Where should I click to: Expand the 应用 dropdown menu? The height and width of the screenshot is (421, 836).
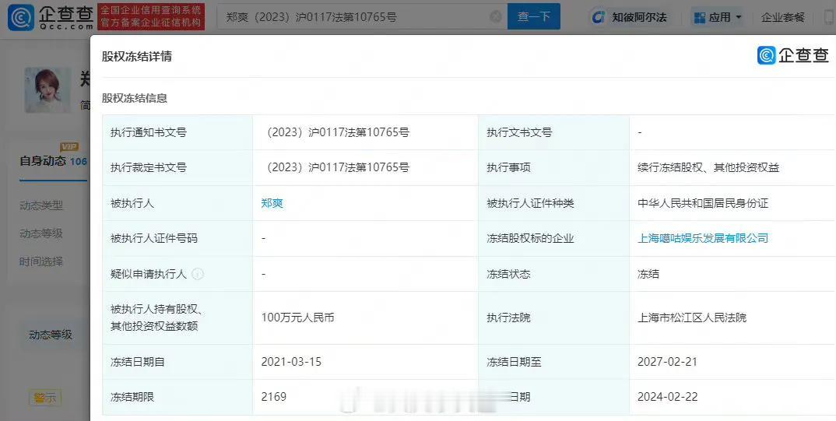click(x=718, y=17)
